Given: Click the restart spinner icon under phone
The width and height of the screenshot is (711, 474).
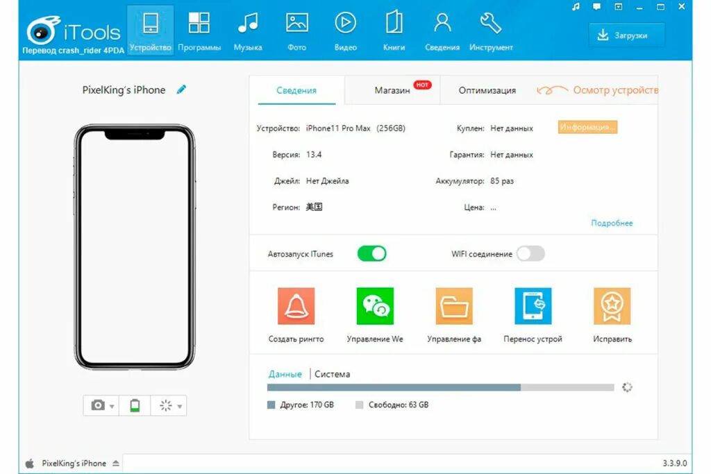Looking at the screenshot, I should pyautogui.click(x=165, y=405).
